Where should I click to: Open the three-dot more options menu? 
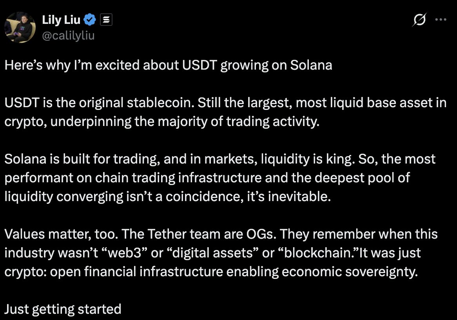point(441,20)
